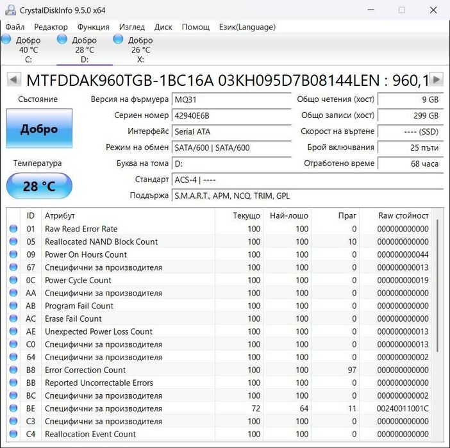The image size is (450, 448).
Task: Click the status orb for attribute BC
Action: click(x=13, y=395)
